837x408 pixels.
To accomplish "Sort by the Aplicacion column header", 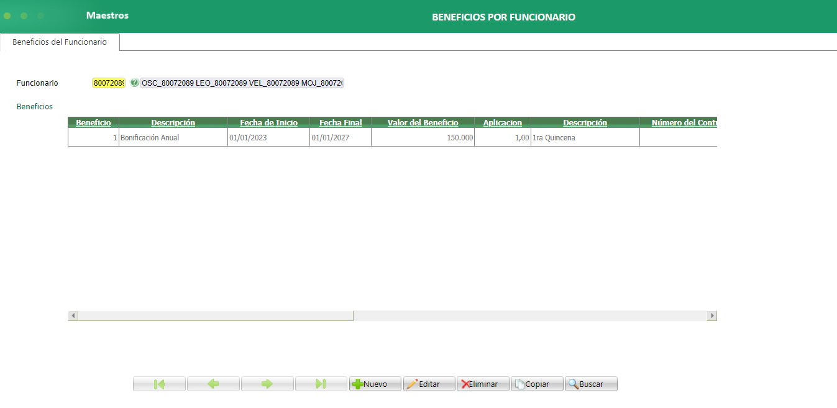I will (x=503, y=122).
